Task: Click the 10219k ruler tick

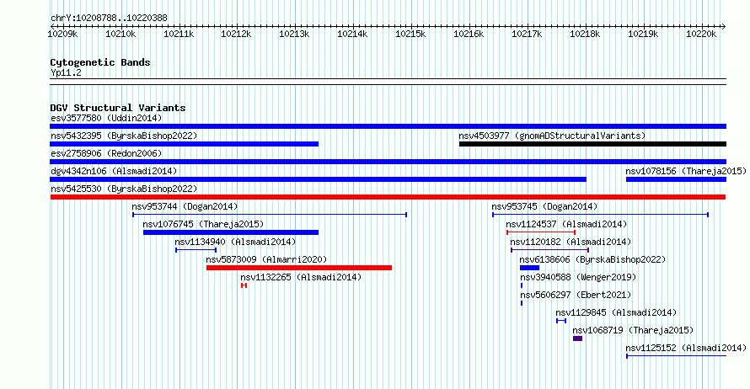Action: pyautogui.click(x=643, y=34)
